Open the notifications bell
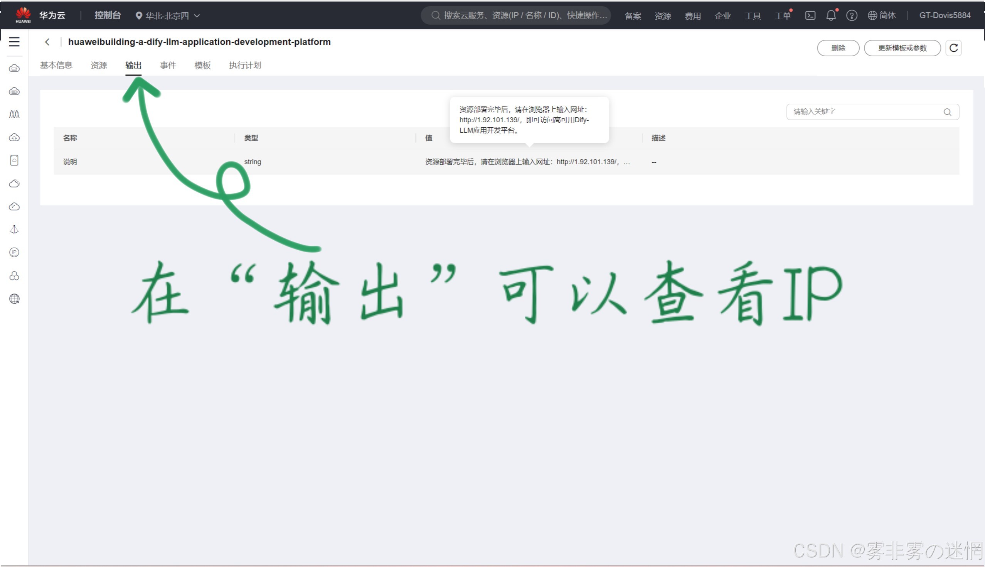Screen dimensions: 985x567 [830, 15]
